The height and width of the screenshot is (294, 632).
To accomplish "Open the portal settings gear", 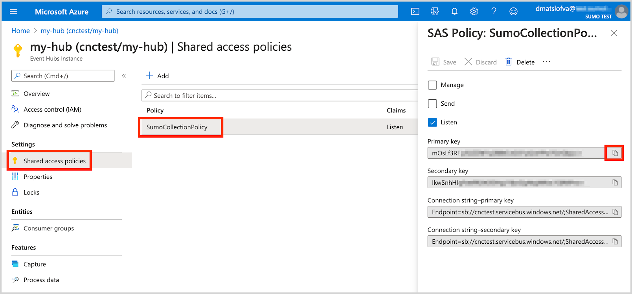I will point(474,11).
